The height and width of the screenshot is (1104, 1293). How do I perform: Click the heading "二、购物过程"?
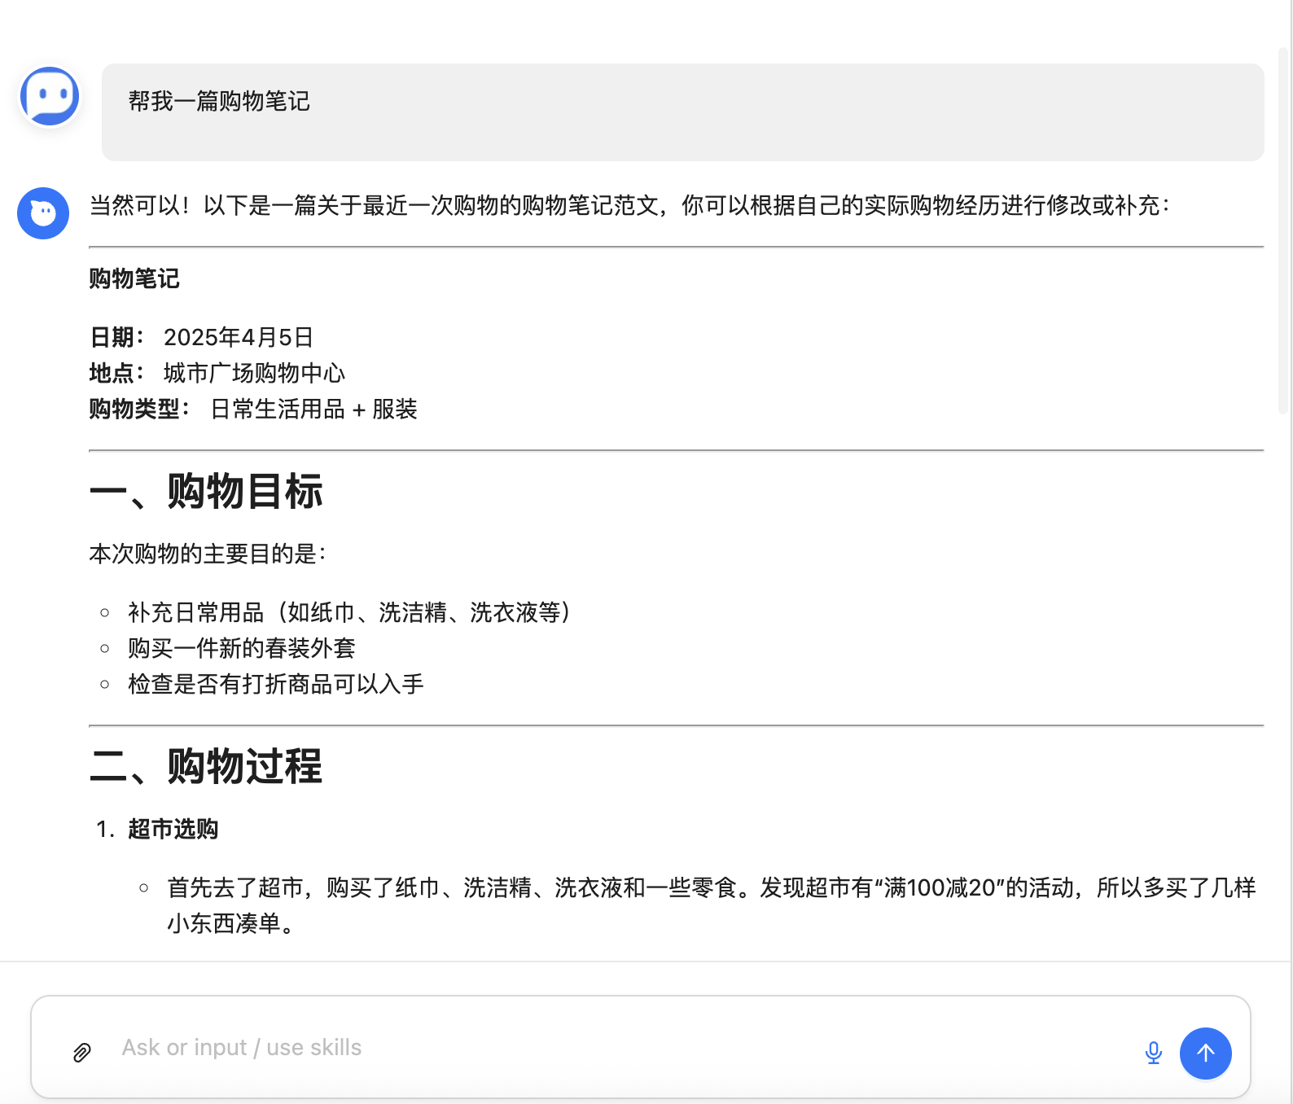[x=206, y=767]
